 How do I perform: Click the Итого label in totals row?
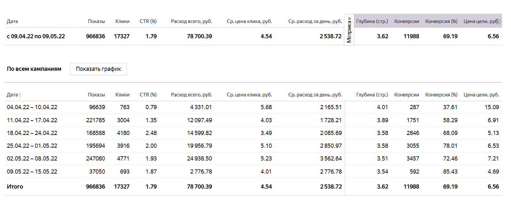(x=15, y=187)
